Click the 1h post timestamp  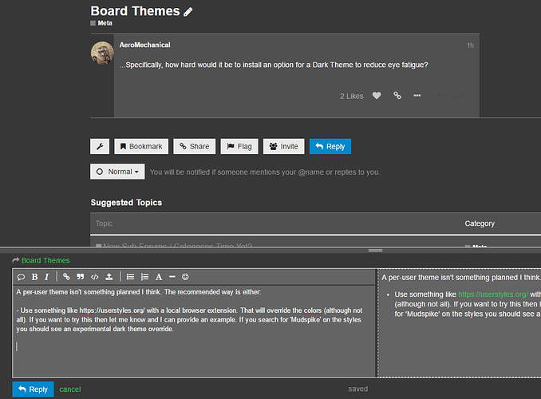[470, 45]
